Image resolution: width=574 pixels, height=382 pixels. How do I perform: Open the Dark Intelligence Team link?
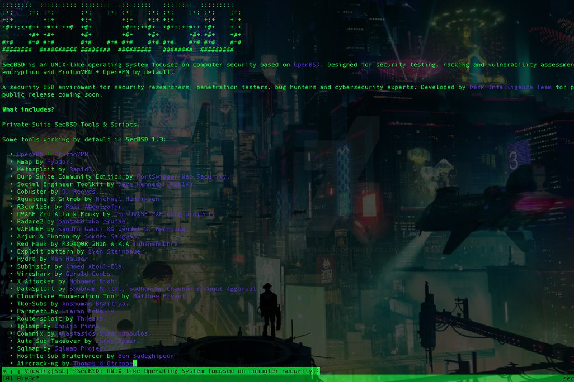point(510,87)
